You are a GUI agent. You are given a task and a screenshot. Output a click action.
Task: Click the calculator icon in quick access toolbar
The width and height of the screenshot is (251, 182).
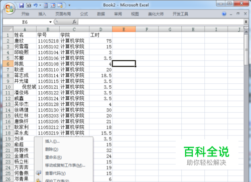tap(46, 6)
